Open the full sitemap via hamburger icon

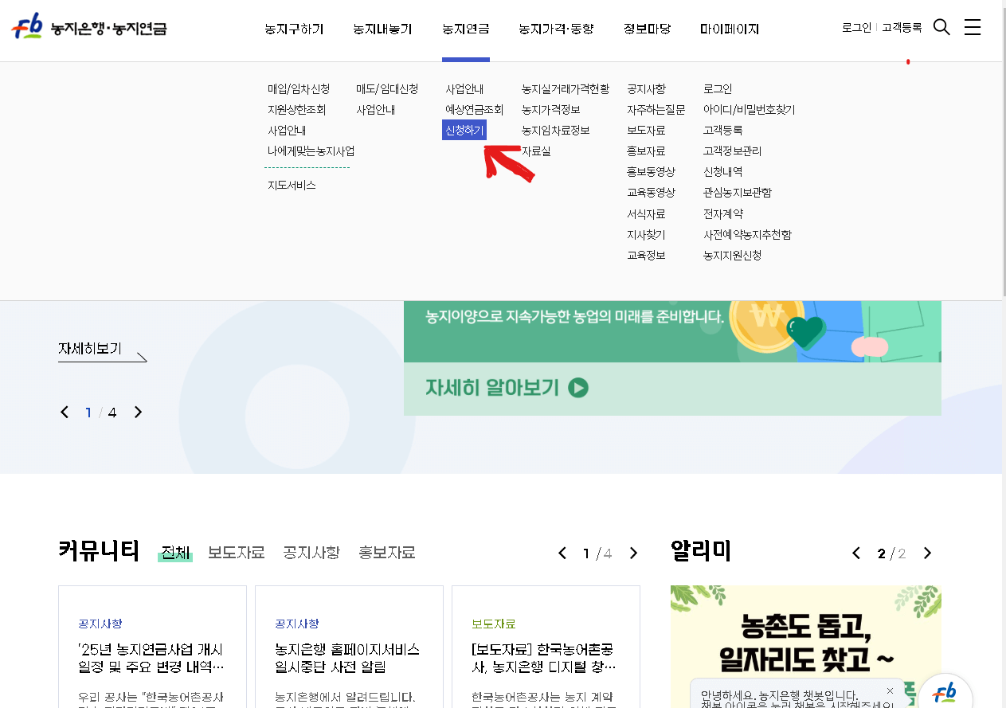click(x=973, y=26)
